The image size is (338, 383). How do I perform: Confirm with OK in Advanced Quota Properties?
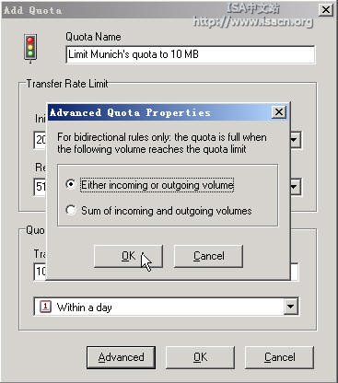coord(128,256)
